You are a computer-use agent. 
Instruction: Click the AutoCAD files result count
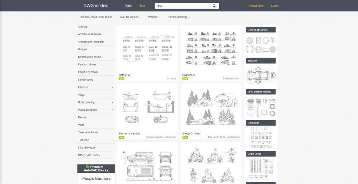click(x=96, y=17)
